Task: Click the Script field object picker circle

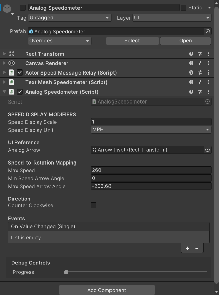Action: tap(207, 101)
